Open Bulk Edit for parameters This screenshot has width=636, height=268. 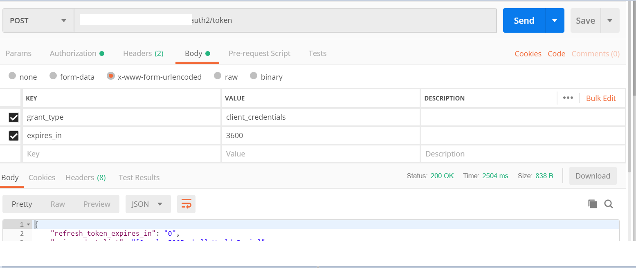click(x=600, y=98)
